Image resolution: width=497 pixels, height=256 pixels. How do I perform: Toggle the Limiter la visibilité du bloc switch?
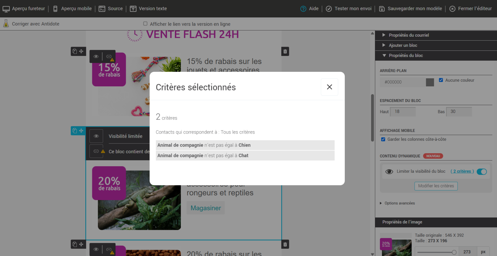point(481,171)
